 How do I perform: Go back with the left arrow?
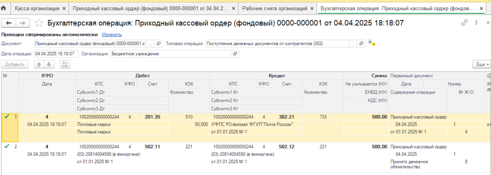tap(9, 23)
